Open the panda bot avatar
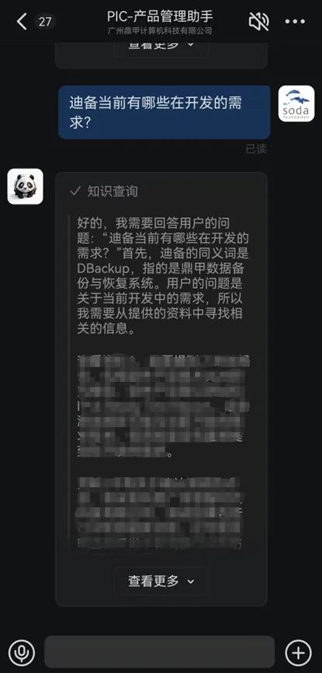The width and height of the screenshot is (322, 673). pyautogui.click(x=26, y=186)
